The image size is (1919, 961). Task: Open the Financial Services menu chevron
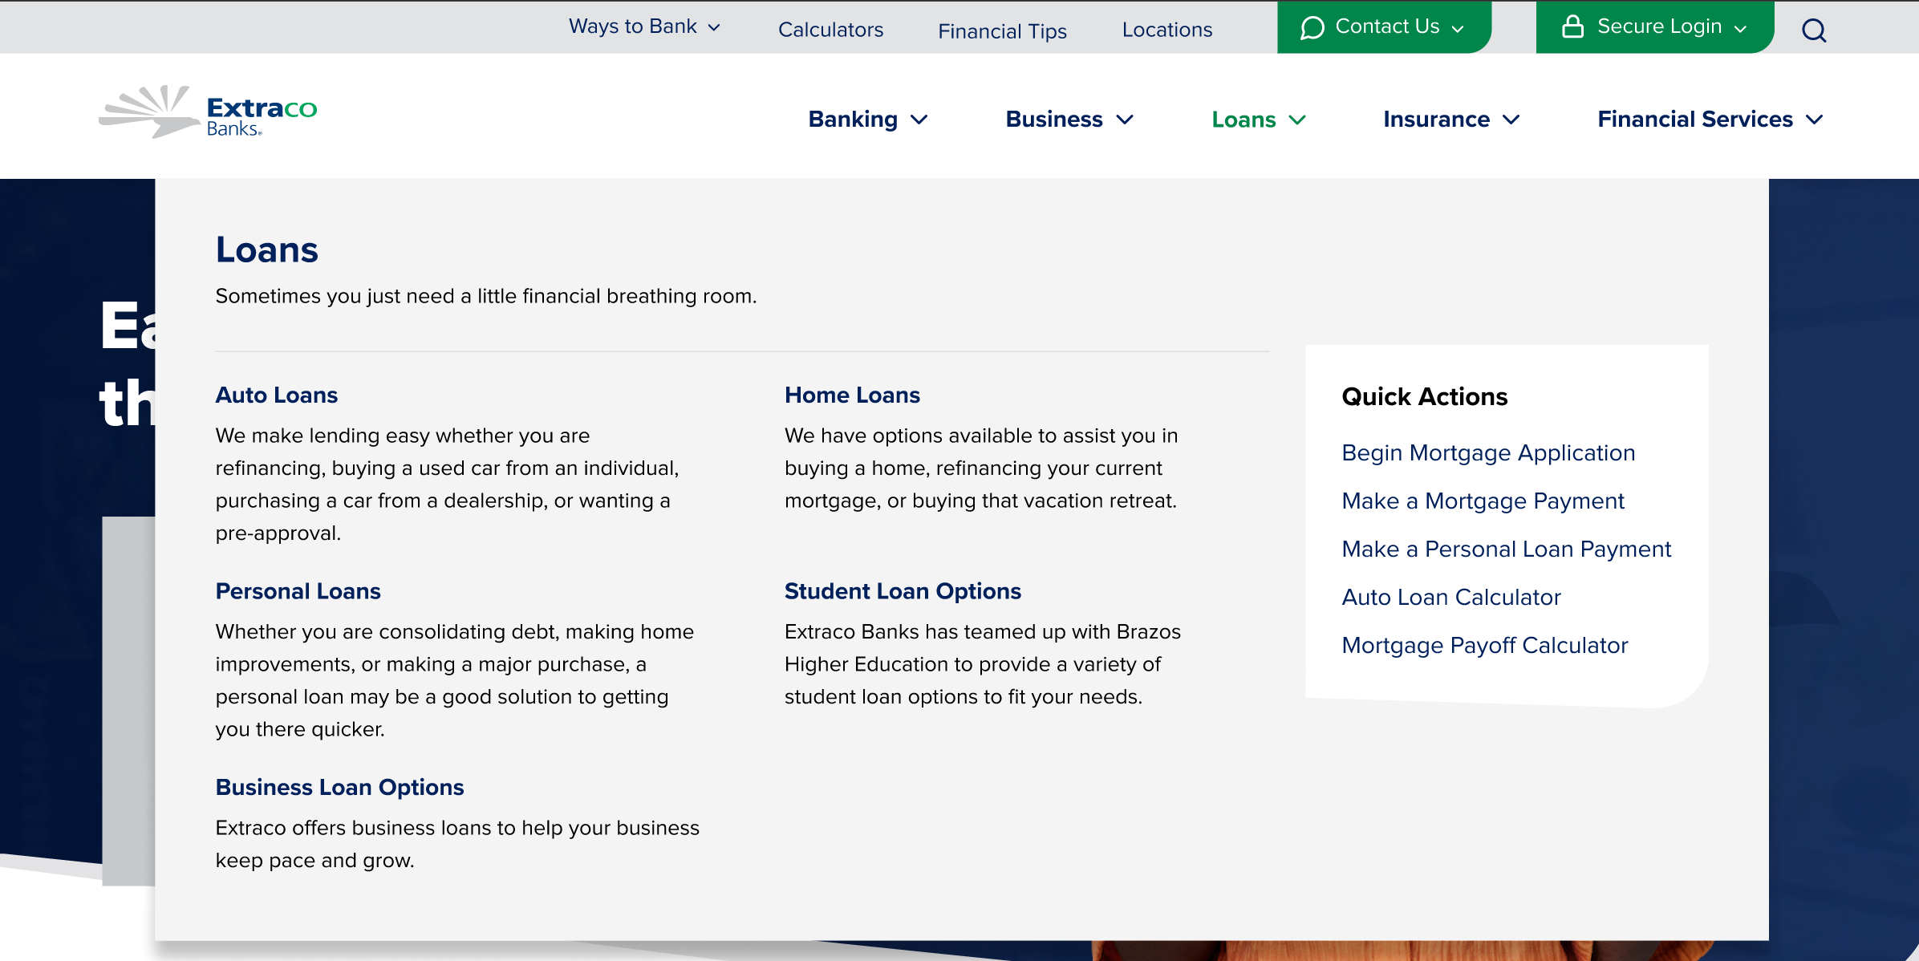coord(1815,120)
